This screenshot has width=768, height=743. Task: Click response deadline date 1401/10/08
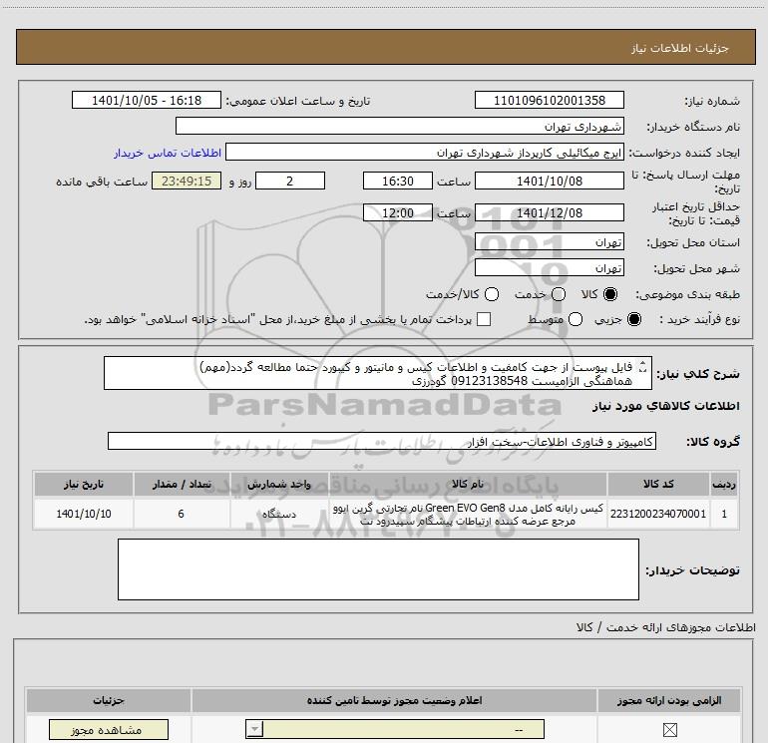[x=549, y=181]
